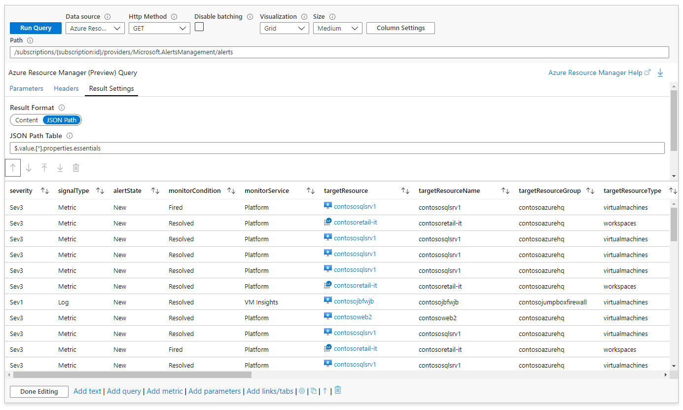
Task: Click the advanced settings gear icon in bottom toolbar
Action: (302, 391)
